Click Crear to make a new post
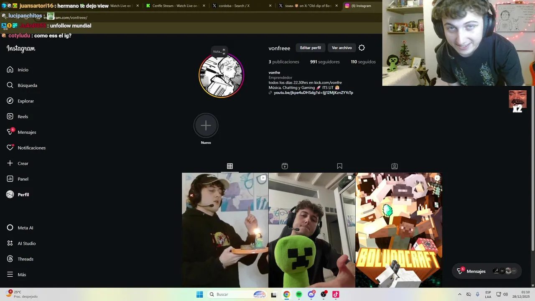535x301 pixels. coord(18,163)
